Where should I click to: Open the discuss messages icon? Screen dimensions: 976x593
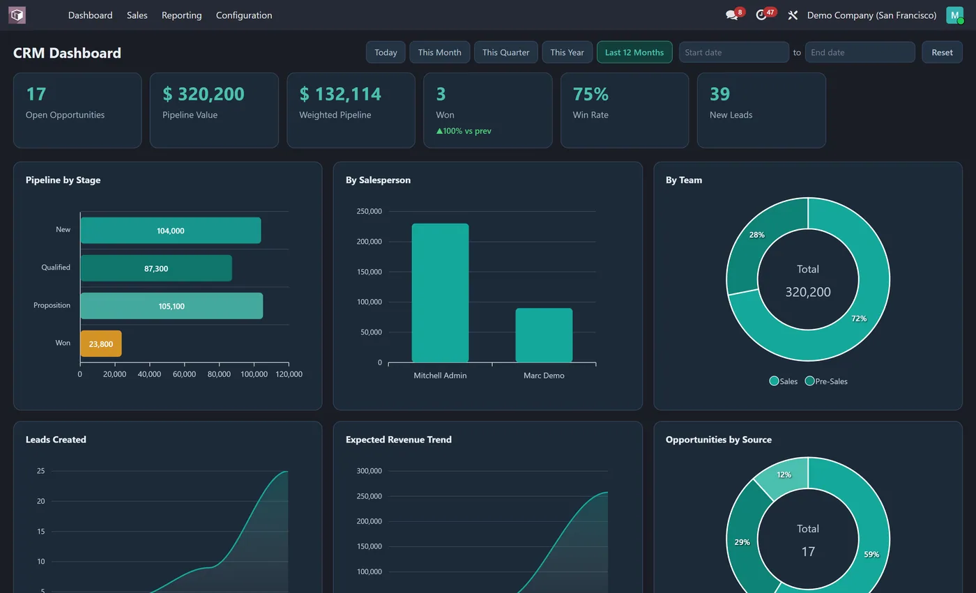tap(731, 15)
